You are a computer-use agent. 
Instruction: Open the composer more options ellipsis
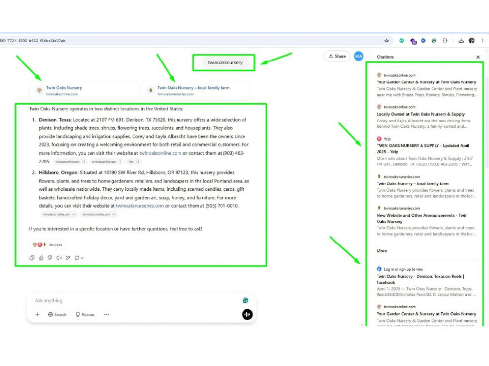(106, 314)
